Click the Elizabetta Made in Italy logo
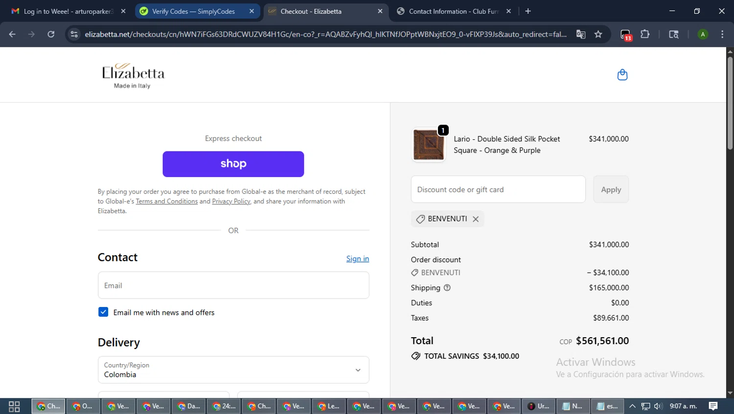This screenshot has height=414, width=734. click(133, 76)
